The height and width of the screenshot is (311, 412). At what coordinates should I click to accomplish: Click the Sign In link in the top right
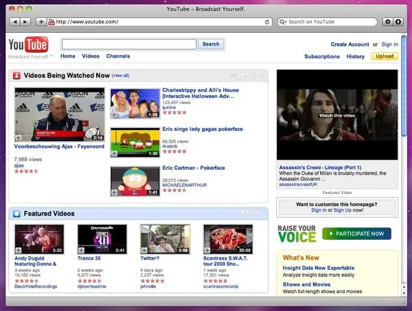point(389,45)
